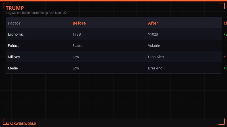Click the TRUMP title heading
Viewport: 227px width, 127px height.
(x=15, y=8)
